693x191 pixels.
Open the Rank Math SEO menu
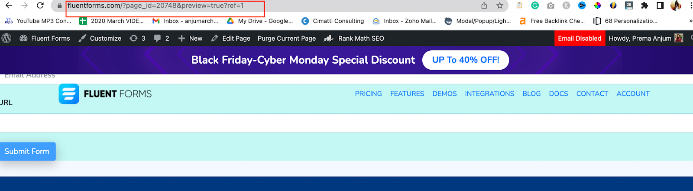coord(354,38)
